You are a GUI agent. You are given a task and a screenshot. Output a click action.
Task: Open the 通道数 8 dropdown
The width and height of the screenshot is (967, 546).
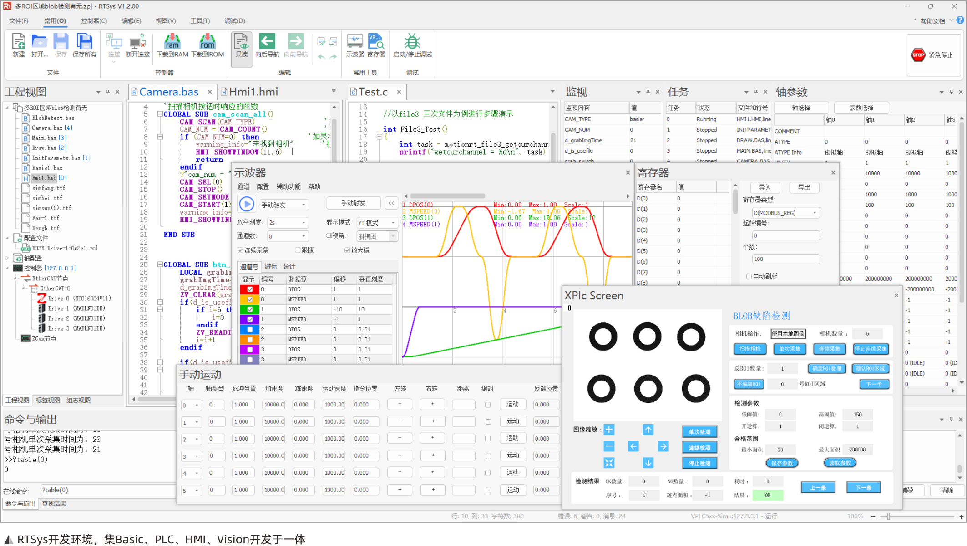288,236
